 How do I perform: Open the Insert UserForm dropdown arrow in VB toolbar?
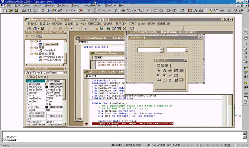(38, 28)
